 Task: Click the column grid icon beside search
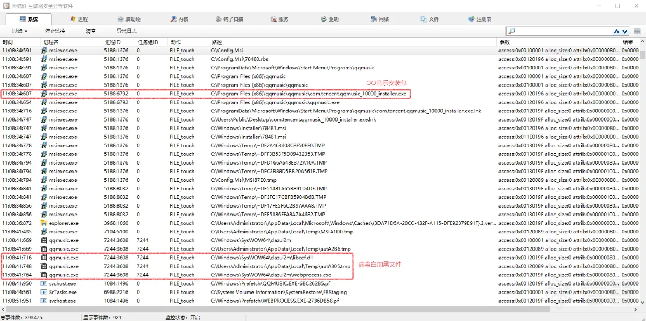click(x=637, y=32)
